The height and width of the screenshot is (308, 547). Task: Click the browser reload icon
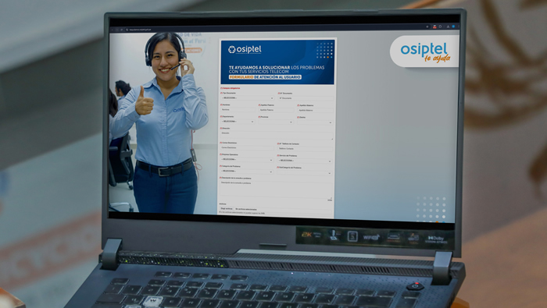121,30
